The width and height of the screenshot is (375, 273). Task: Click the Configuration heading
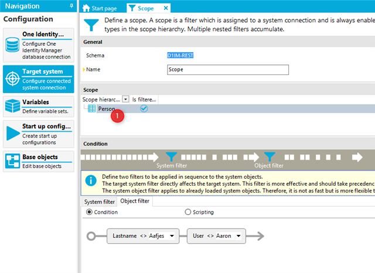pyautogui.click(x=28, y=19)
